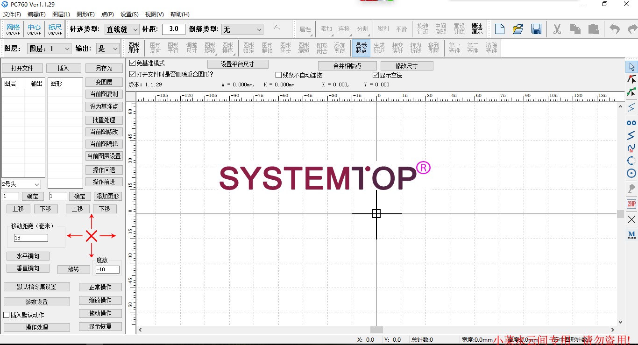Select the green curve node tool
Viewport: 638px width, 345px height.
631,92
